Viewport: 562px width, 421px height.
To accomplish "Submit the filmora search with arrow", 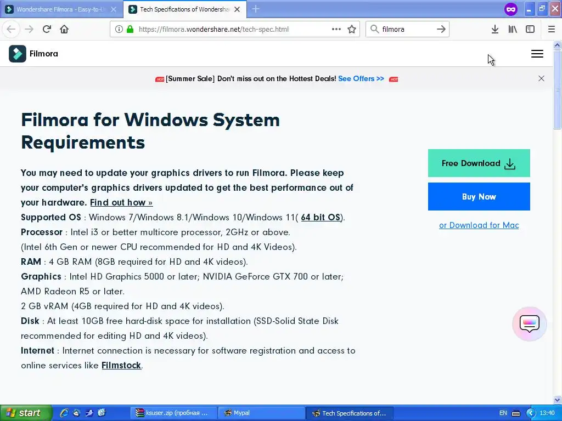I will pyautogui.click(x=441, y=29).
